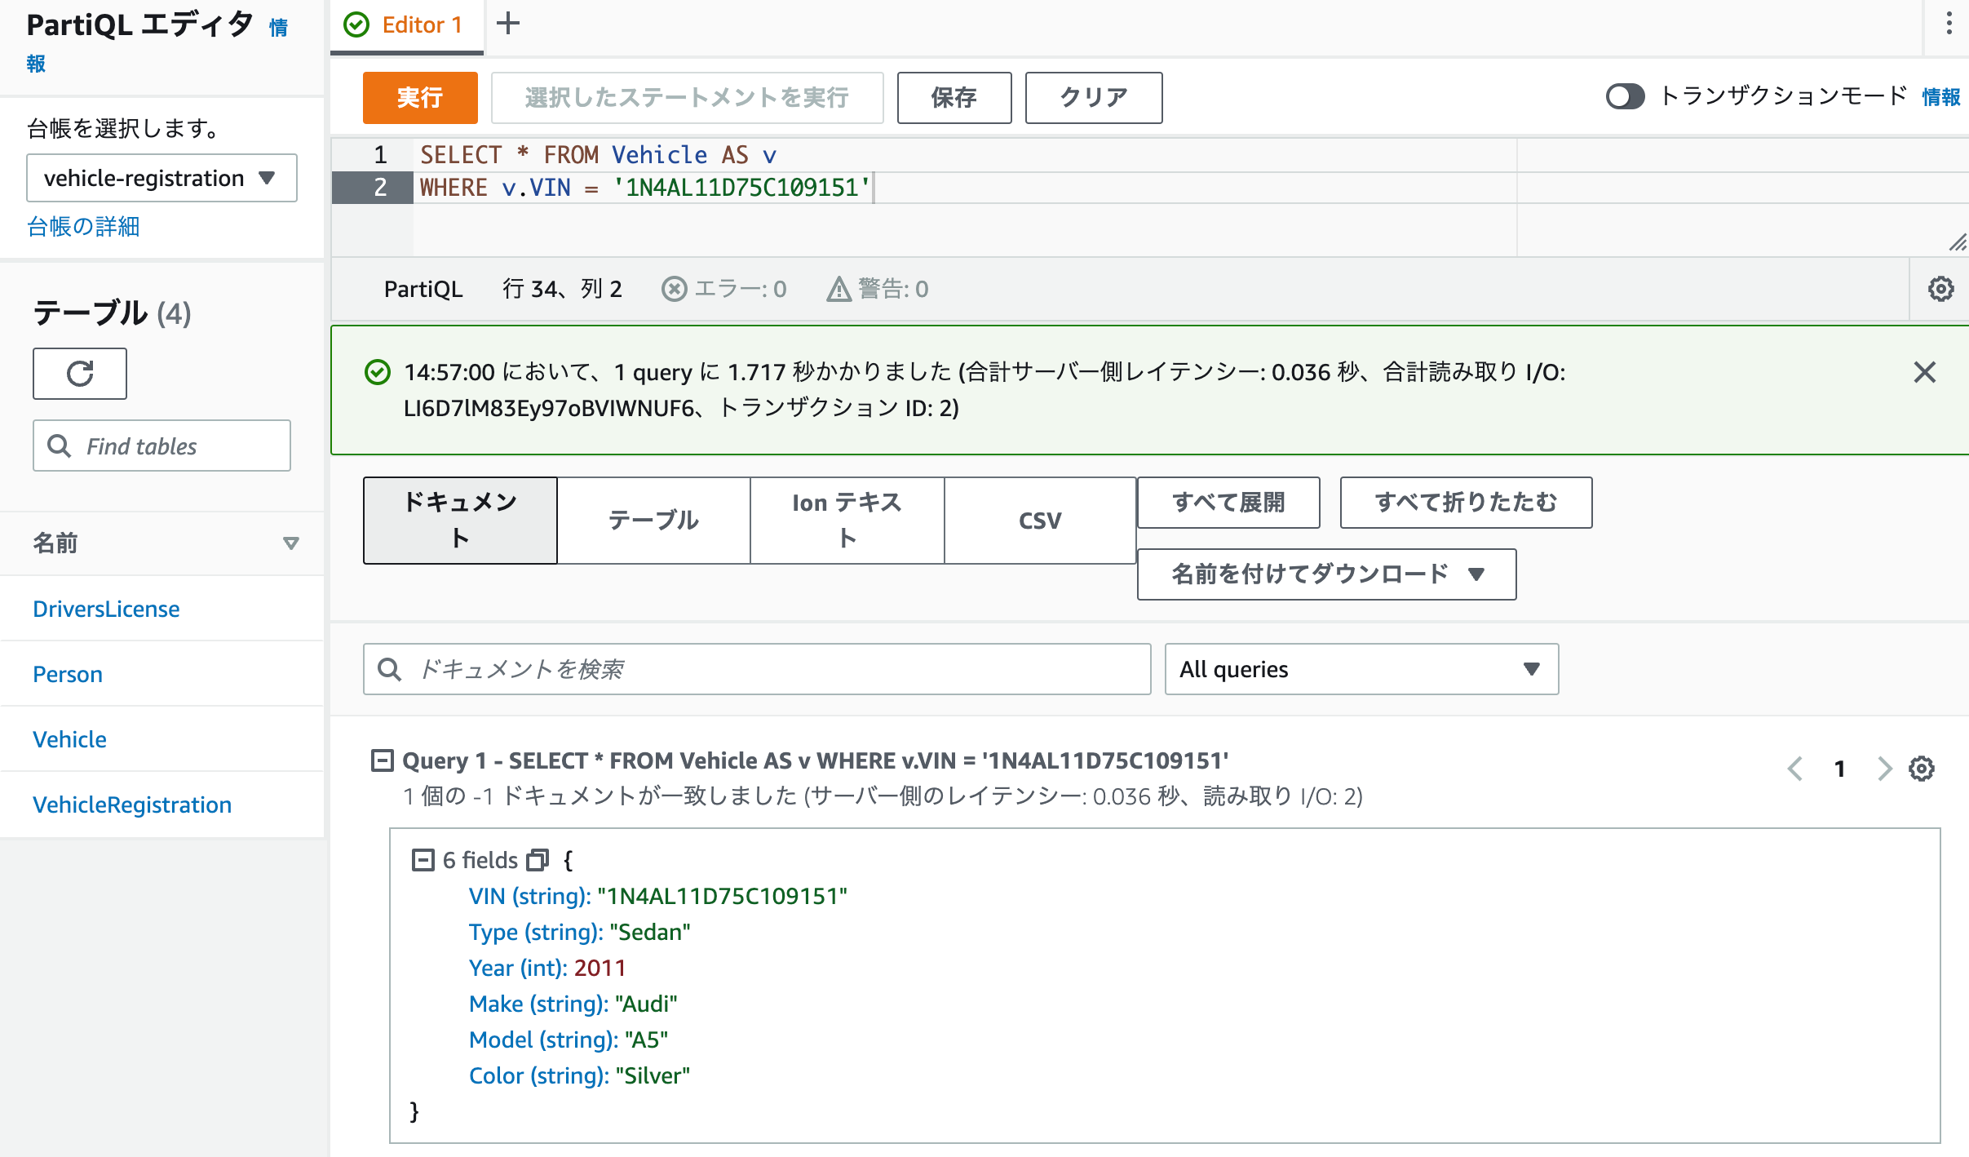Select the Ion テキスト view tab

point(847,521)
